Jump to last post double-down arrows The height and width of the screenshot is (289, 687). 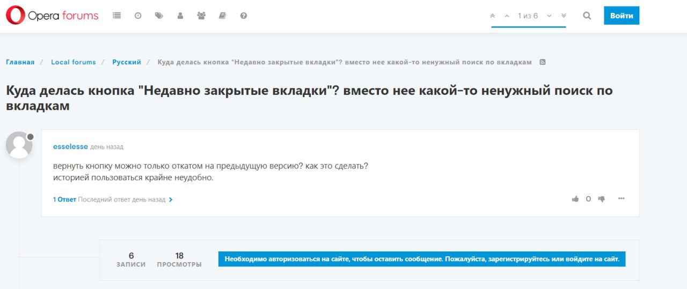[x=564, y=16]
